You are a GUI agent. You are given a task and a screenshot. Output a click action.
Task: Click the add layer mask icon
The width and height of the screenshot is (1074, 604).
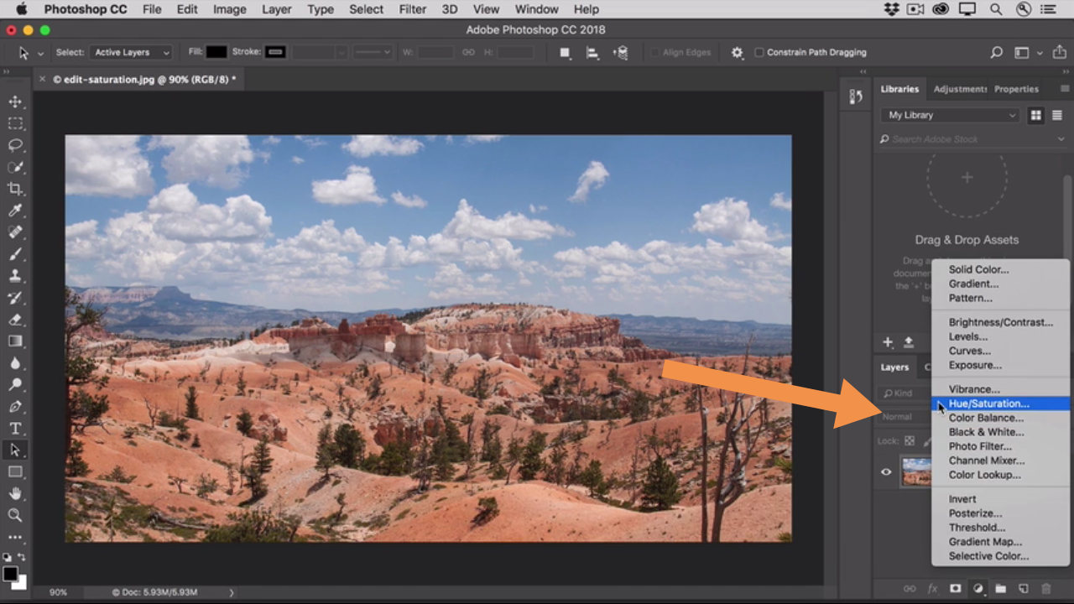[955, 589]
